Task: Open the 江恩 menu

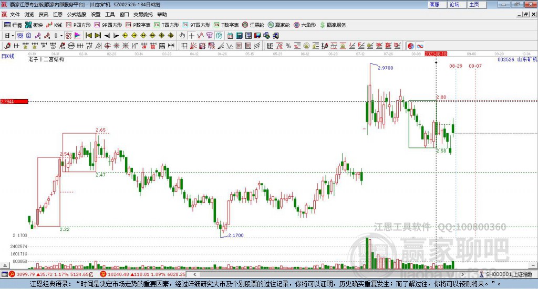Action: click(58, 14)
